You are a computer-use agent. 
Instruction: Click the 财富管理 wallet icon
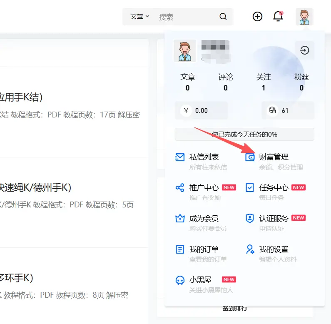coord(250,157)
